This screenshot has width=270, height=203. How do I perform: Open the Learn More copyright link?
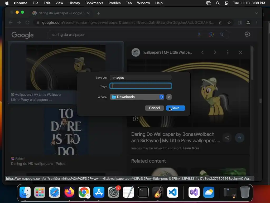click(191, 148)
